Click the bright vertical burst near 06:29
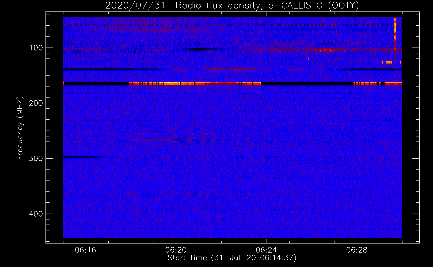The image size is (433, 267). point(395,29)
